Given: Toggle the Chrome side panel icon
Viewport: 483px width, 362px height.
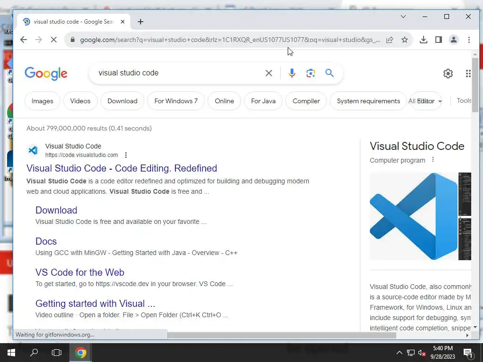Looking at the screenshot, I should [x=439, y=40].
